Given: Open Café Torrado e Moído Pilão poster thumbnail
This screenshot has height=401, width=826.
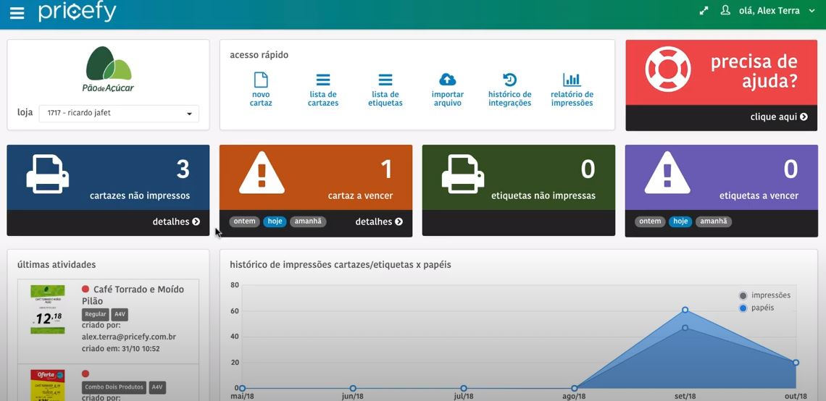Looking at the screenshot, I should click(47, 309).
